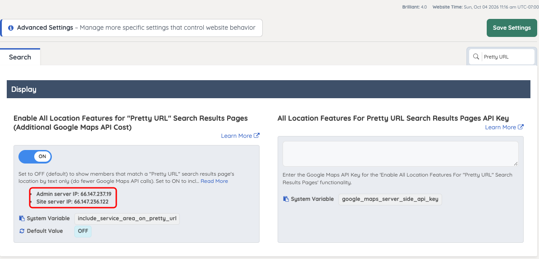Viewport: 539px width, 259px height.
Task: Select the Admin server IP text
Action: coord(74,194)
